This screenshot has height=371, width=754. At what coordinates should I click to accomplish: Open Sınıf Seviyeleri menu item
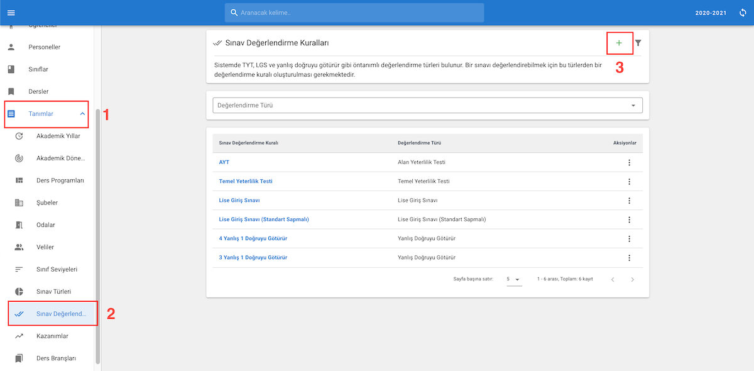51,269
